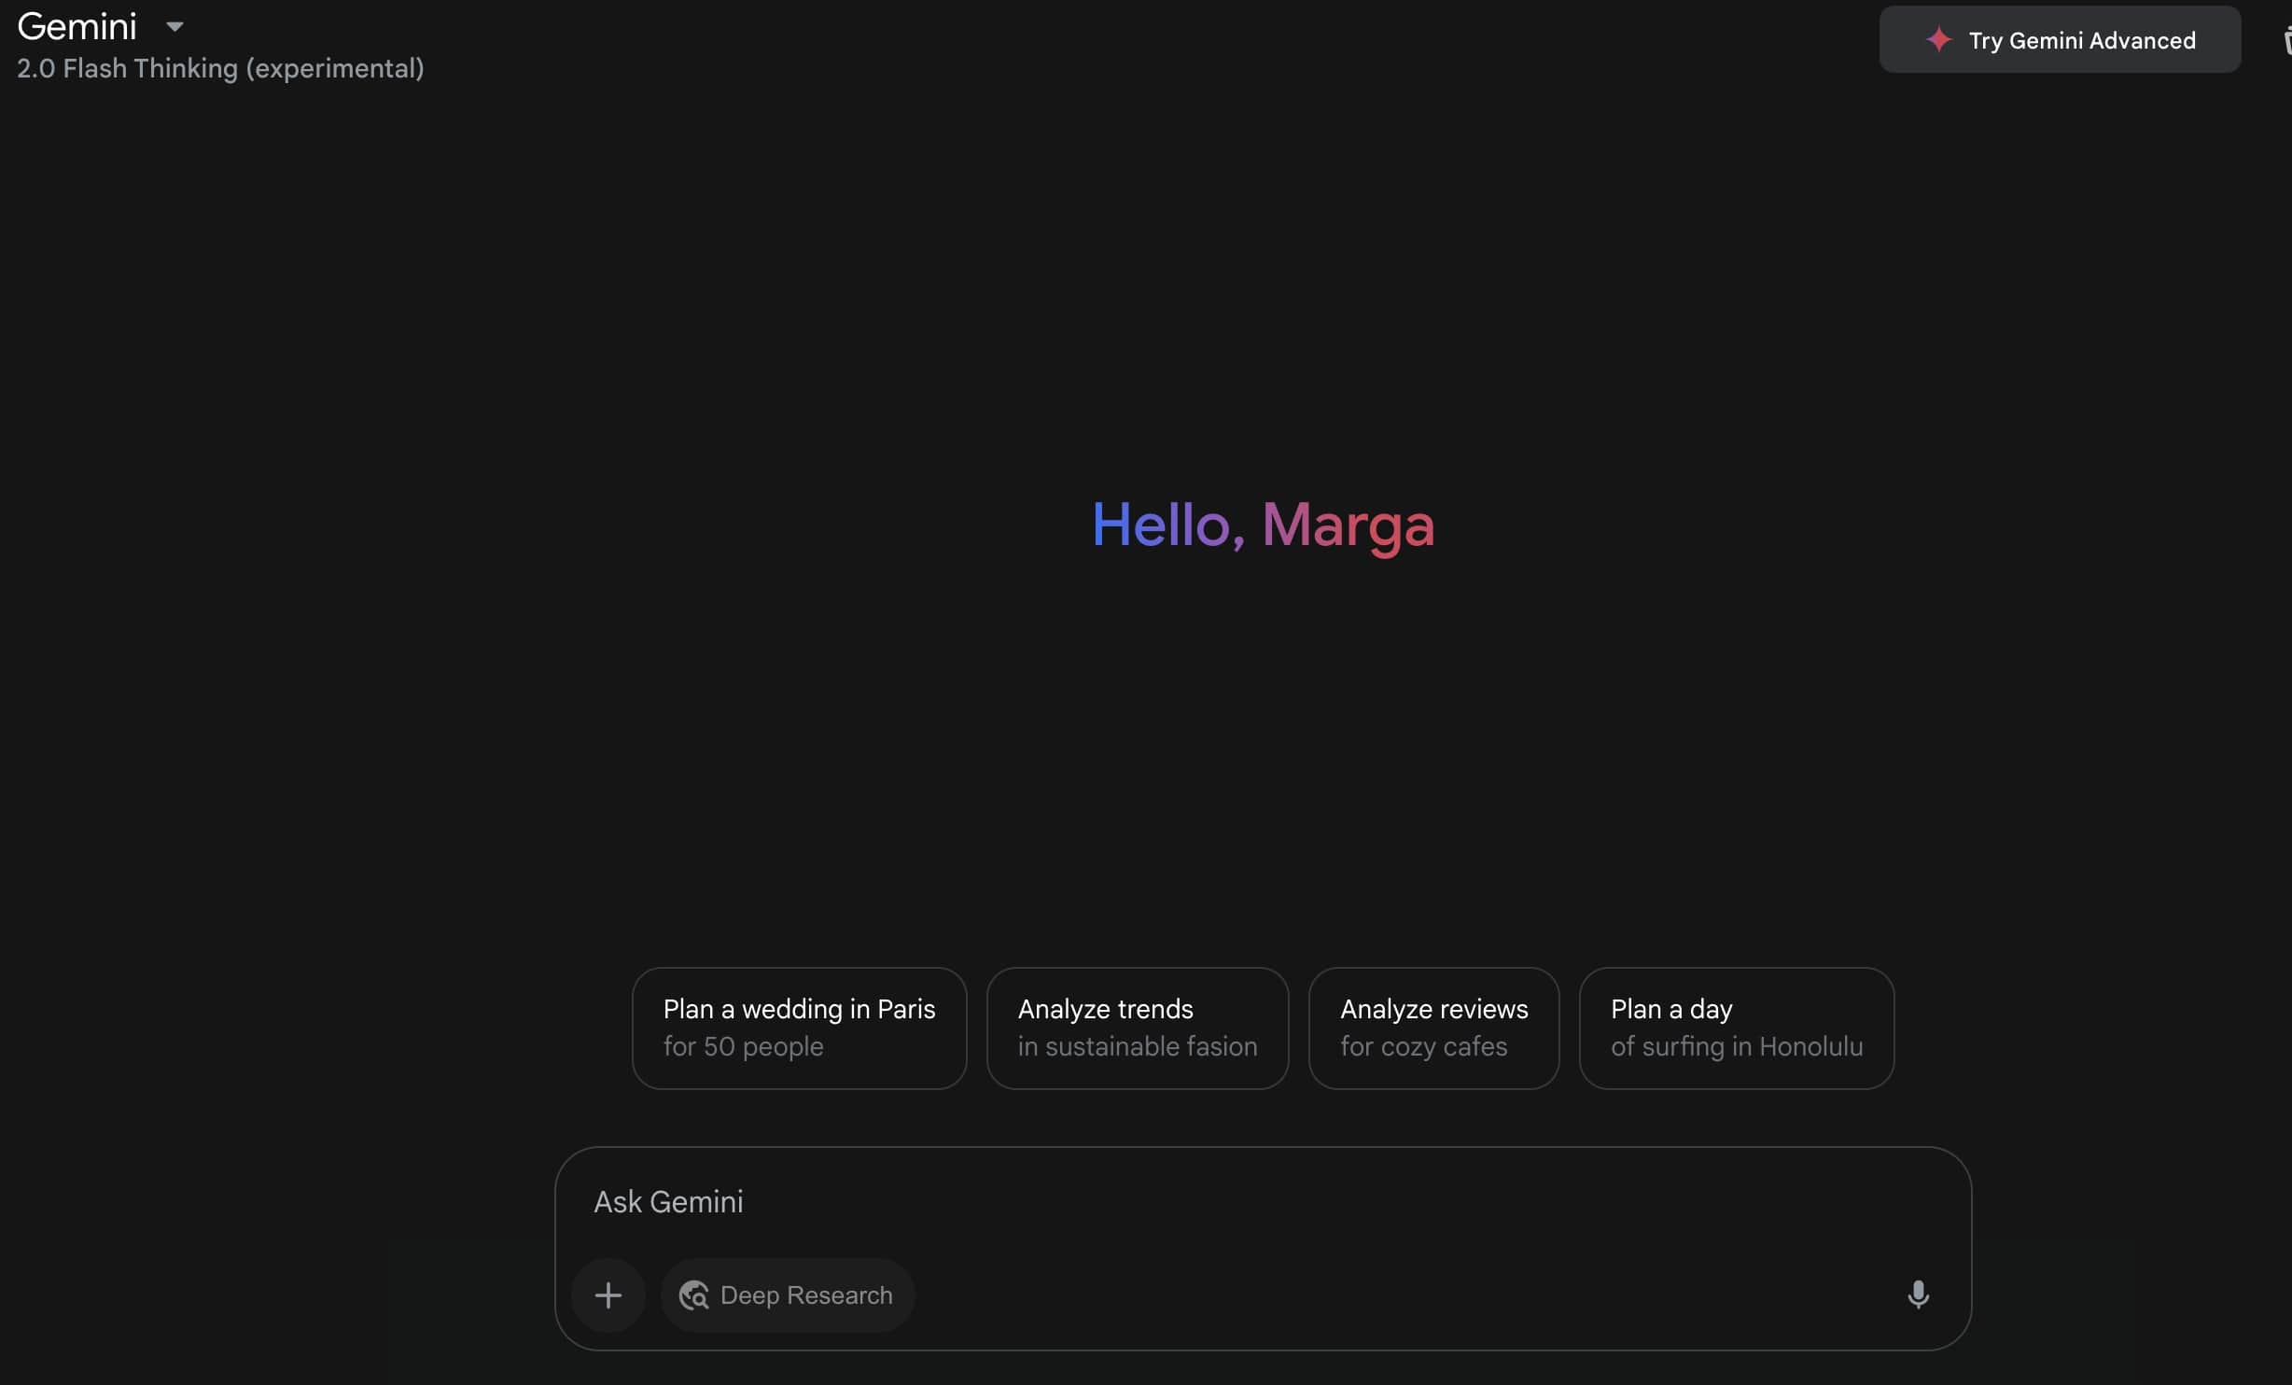Click "in sustainable fasion" subtitle text
Image resolution: width=2292 pixels, height=1385 pixels.
tap(1137, 1047)
